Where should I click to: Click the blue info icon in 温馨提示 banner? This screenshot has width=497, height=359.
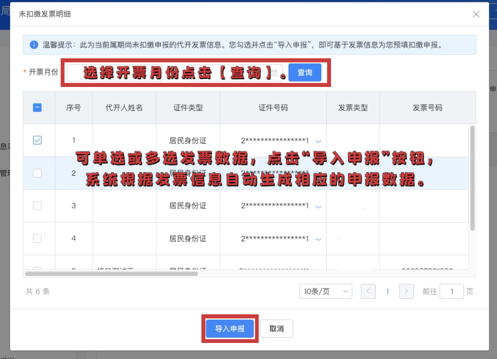tap(33, 44)
